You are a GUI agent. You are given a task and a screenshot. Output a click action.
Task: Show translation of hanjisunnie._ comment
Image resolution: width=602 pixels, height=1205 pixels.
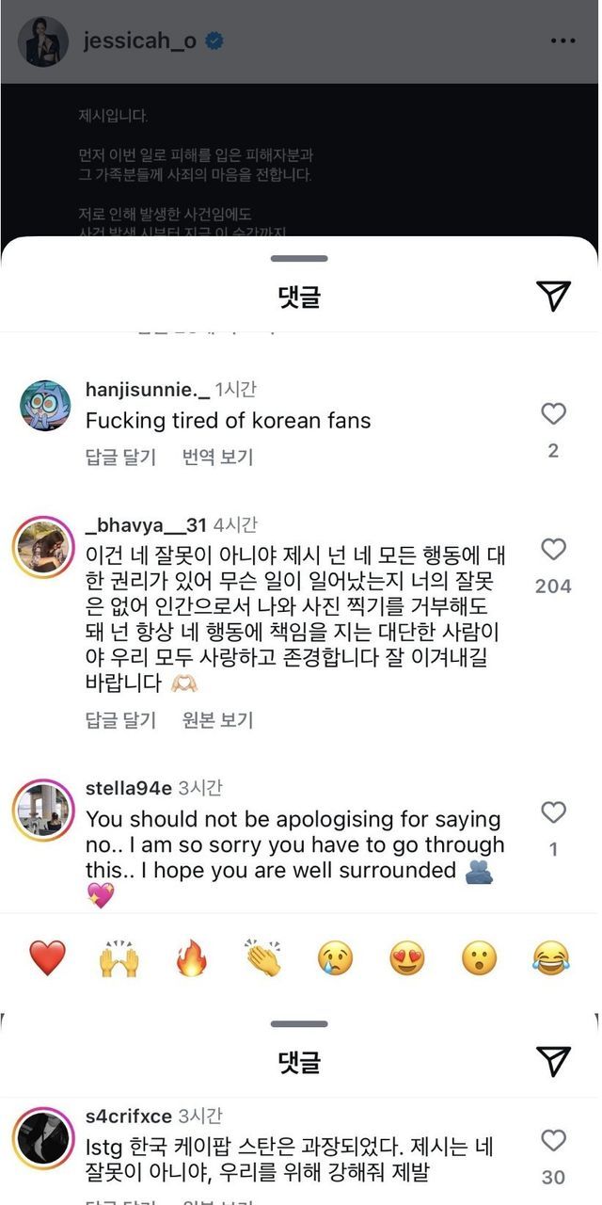[x=217, y=458]
